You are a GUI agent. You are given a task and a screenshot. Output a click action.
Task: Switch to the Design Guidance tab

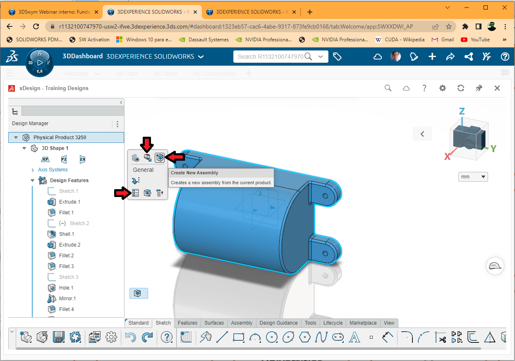pos(279,323)
